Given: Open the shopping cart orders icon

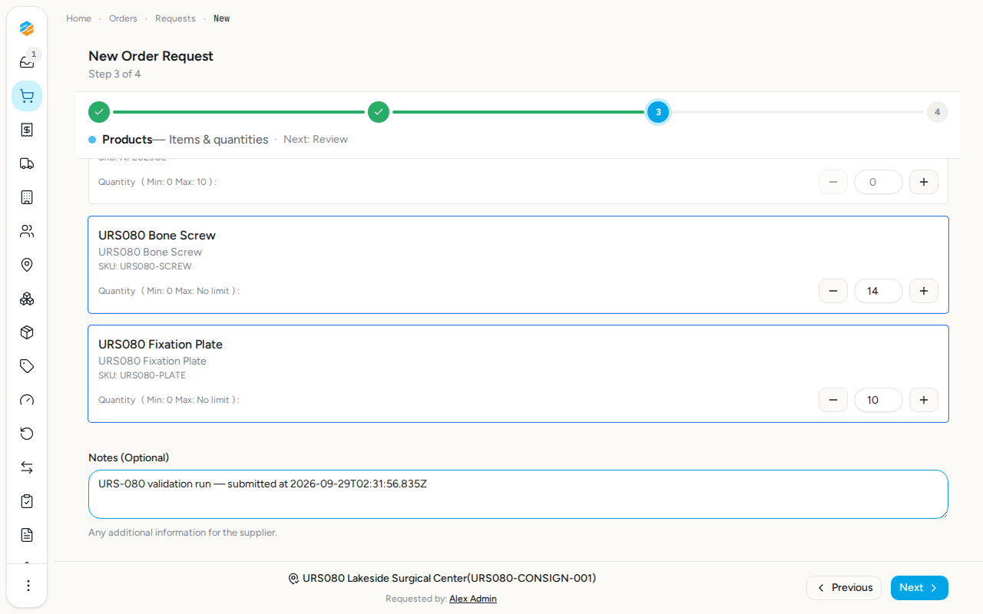Looking at the screenshot, I should (x=27, y=96).
